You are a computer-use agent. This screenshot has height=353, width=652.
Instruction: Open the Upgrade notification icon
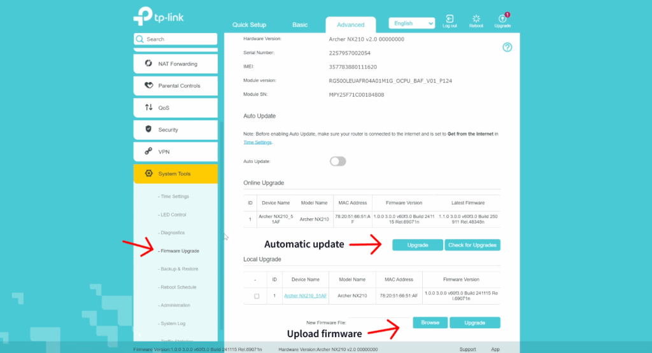(x=503, y=18)
